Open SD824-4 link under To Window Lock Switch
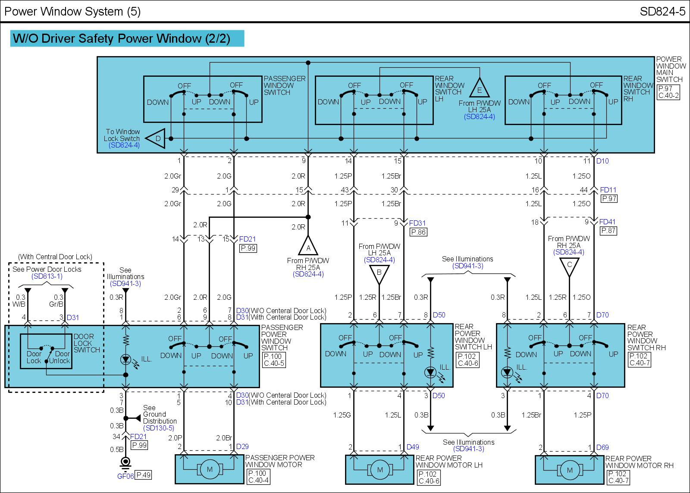Viewport: 690px width, 493px height. pos(124,145)
